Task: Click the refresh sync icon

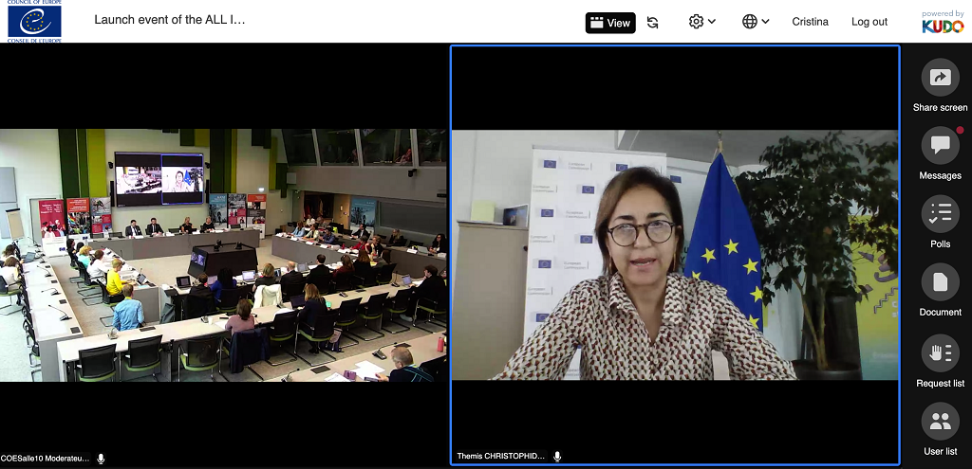Action: click(x=653, y=22)
